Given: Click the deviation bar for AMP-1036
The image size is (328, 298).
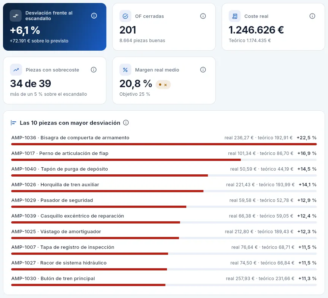Looking at the screenshot, I should coord(164,144).
